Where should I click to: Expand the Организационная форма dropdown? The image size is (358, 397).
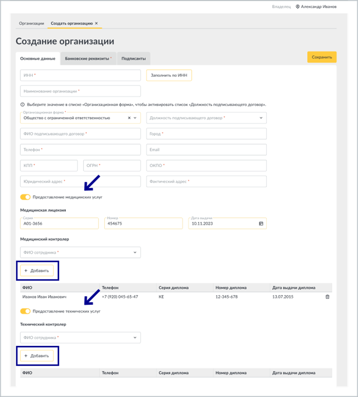[135, 118]
